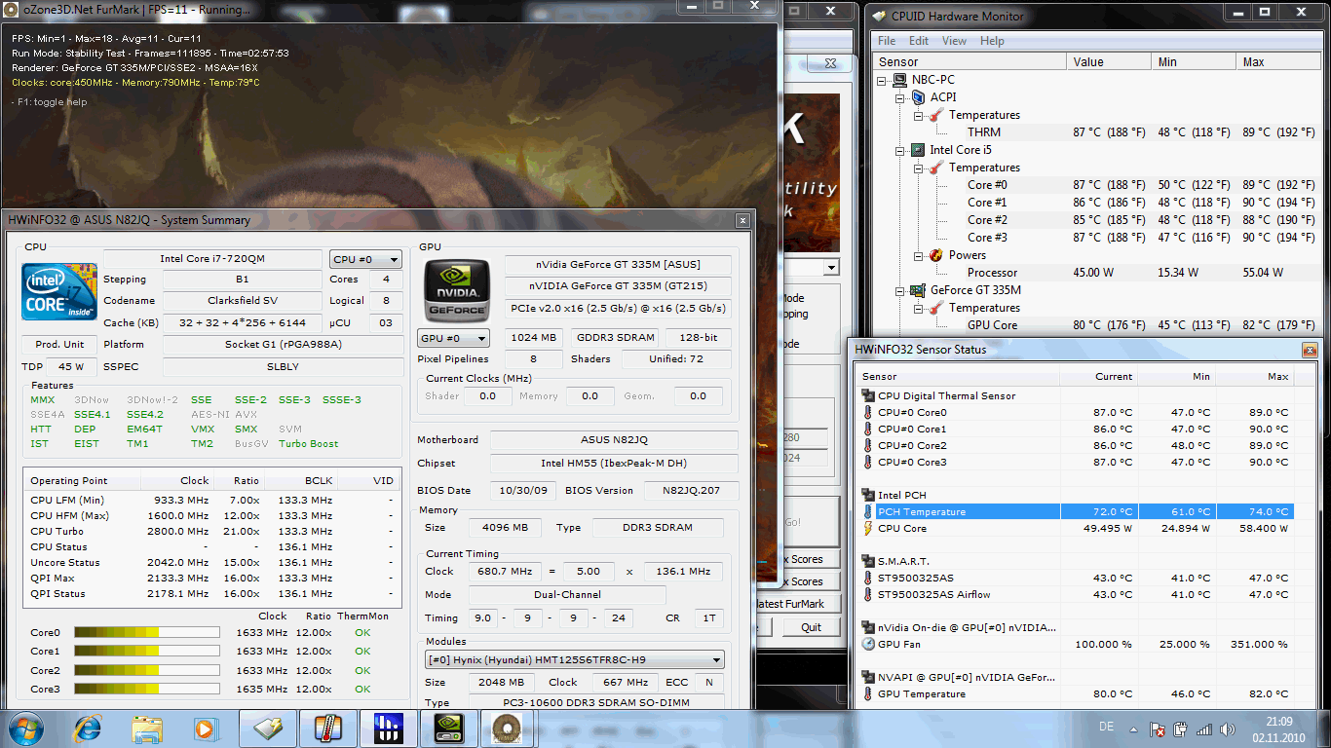Open the Hynix memory modules dropdown
Image resolution: width=1331 pixels, height=748 pixels.
pos(574,659)
